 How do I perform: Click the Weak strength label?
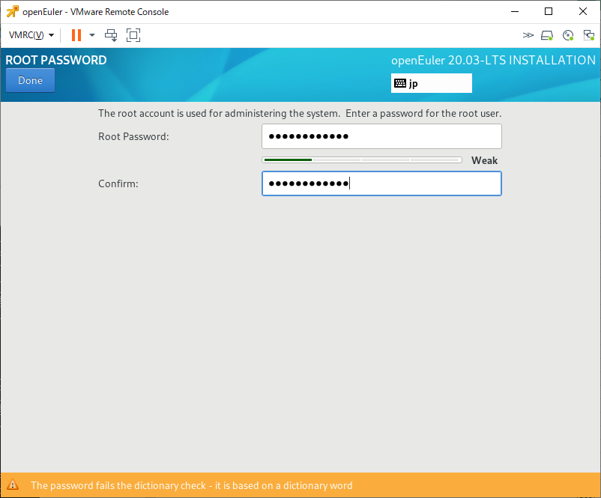tap(485, 160)
